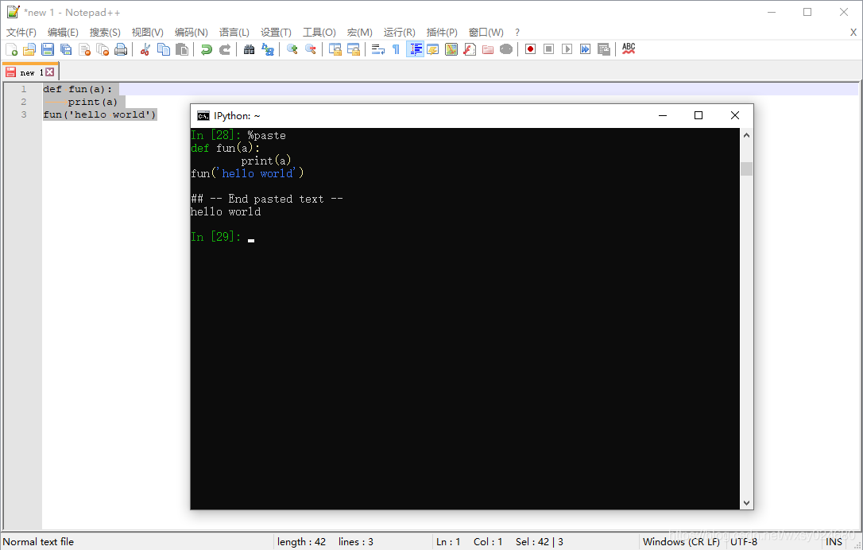
Task: Click the Save file icon
Action: pyautogui.click(x=48, y=49)
